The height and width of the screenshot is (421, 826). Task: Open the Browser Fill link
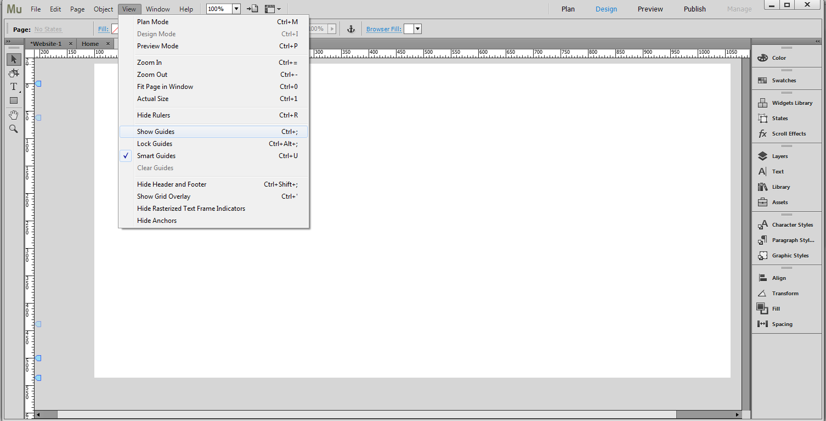[383, 29]
